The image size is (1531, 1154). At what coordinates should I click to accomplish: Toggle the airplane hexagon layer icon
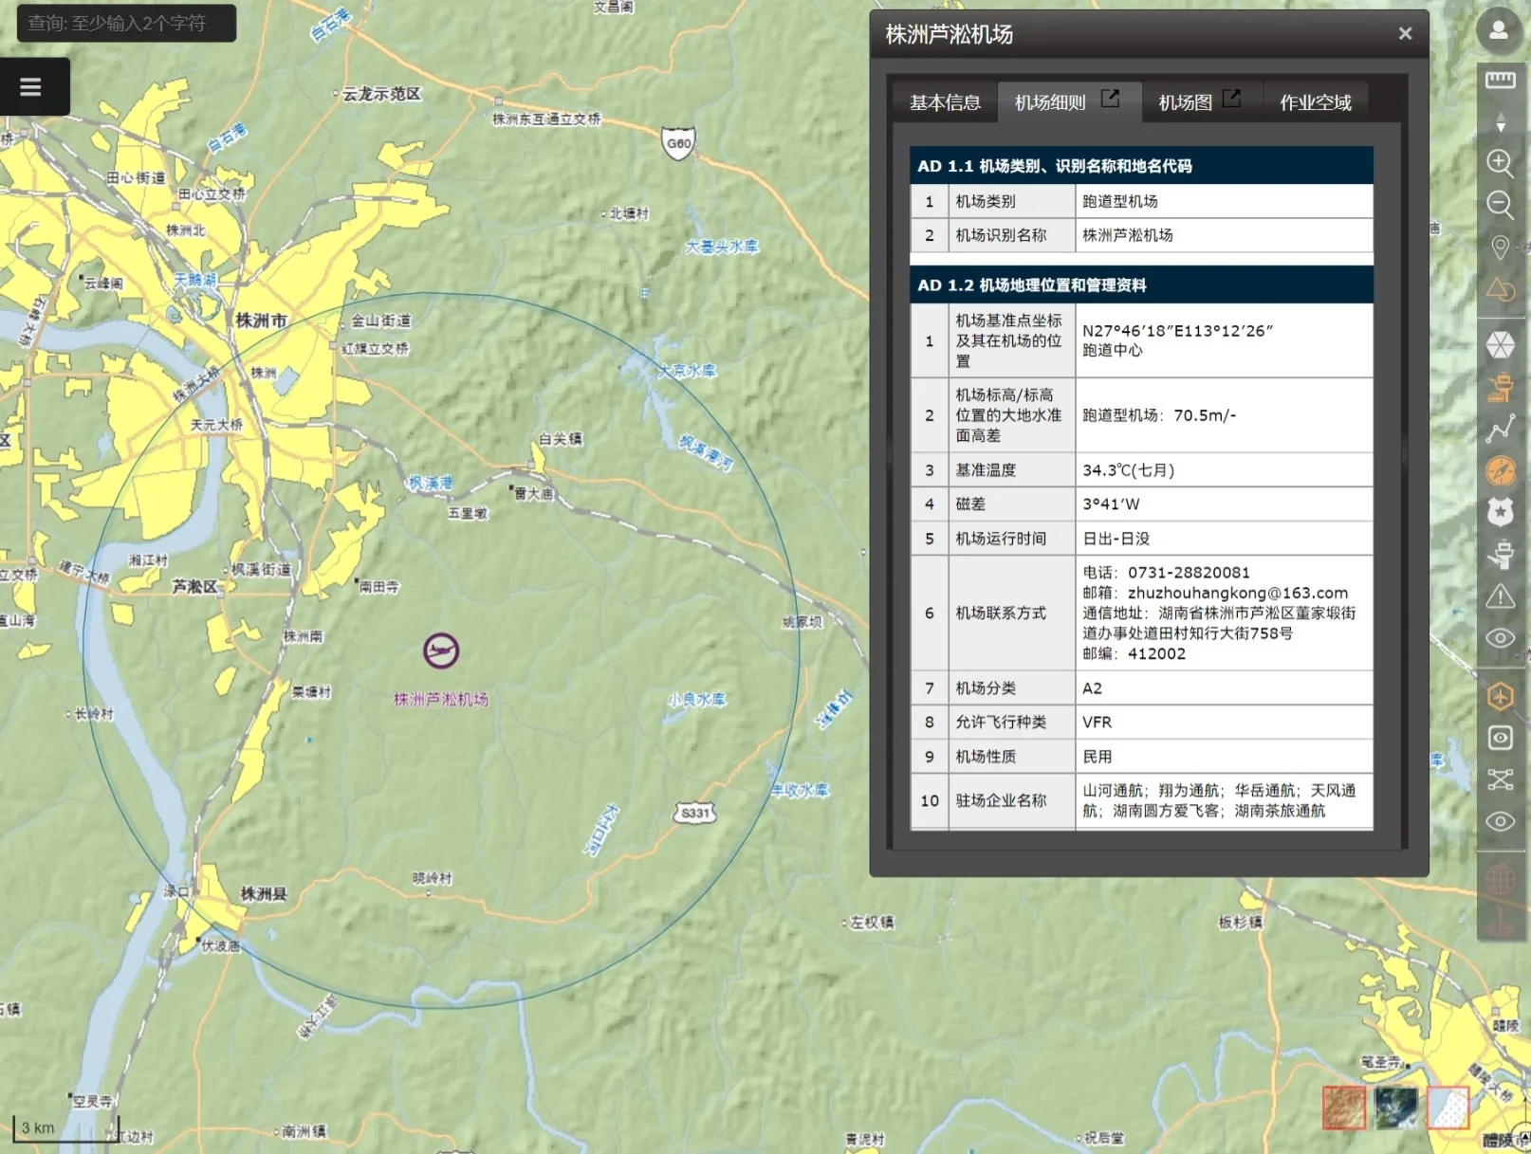(1500, 696)
